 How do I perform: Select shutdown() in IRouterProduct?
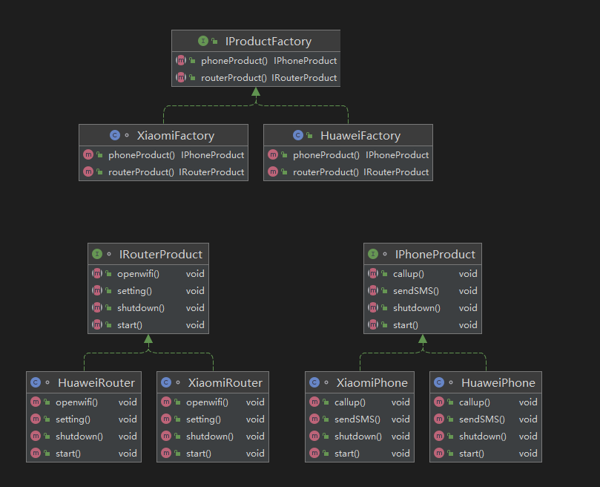pyautogui.click(x=148, y=308)
